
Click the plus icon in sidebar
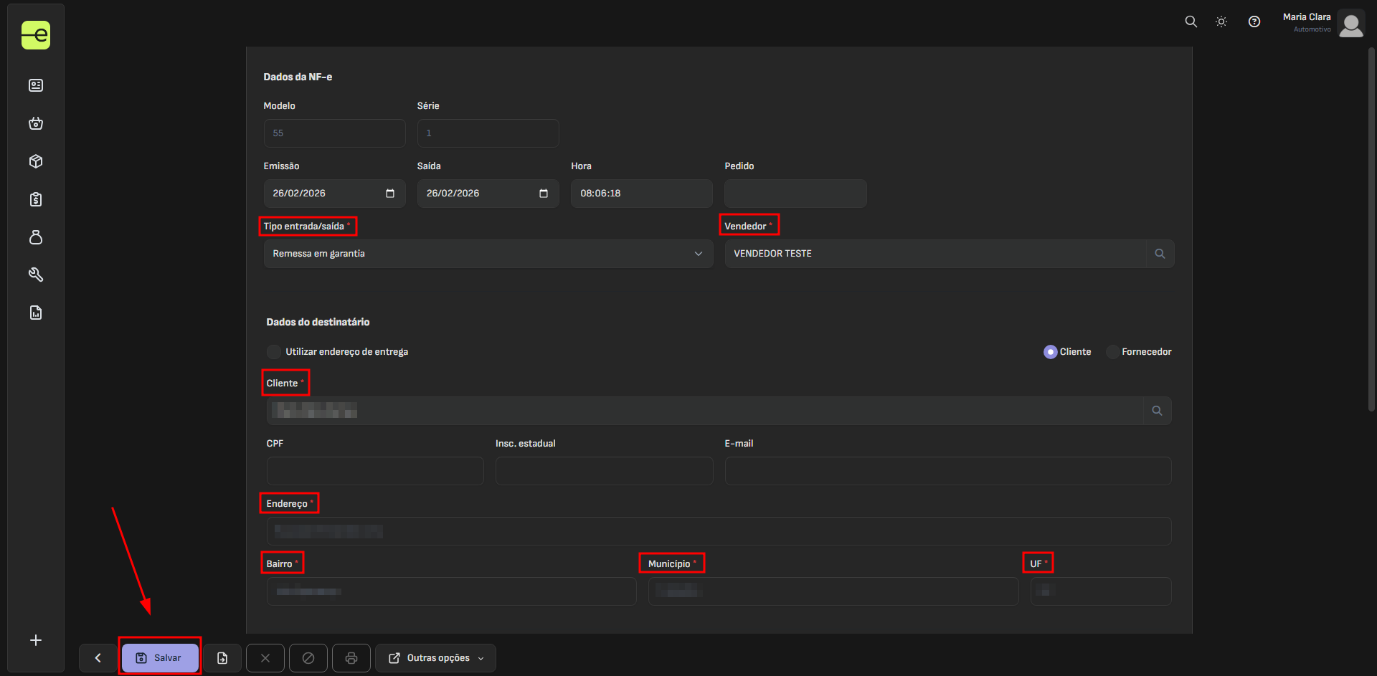[36, 640]
